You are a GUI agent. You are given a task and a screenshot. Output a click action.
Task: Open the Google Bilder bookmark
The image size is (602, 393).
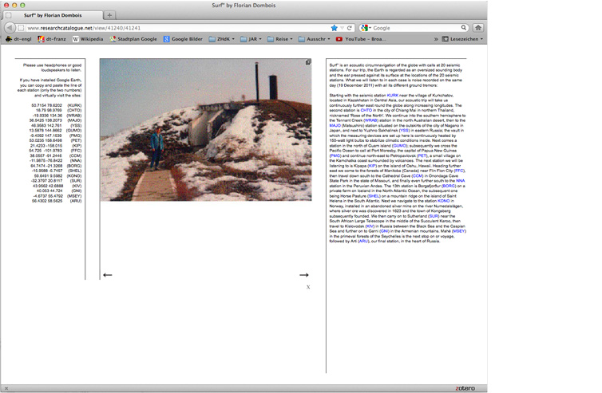183,39
